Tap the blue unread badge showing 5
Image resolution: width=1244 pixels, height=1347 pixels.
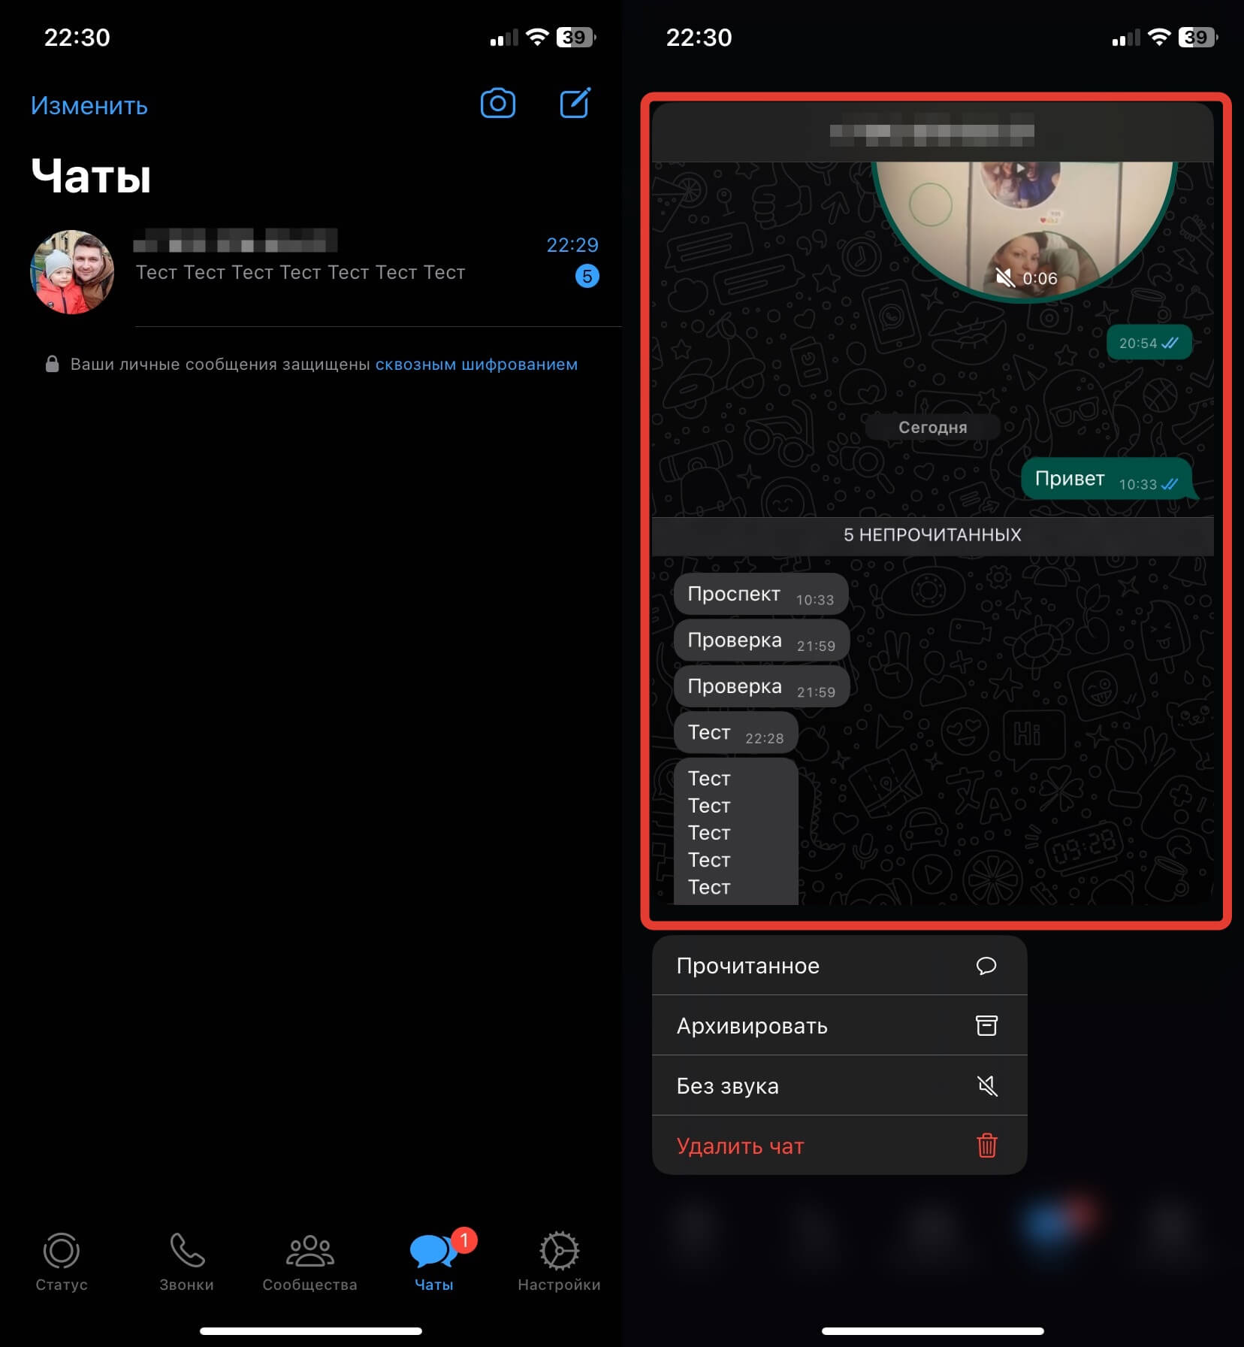coord(587,276)
